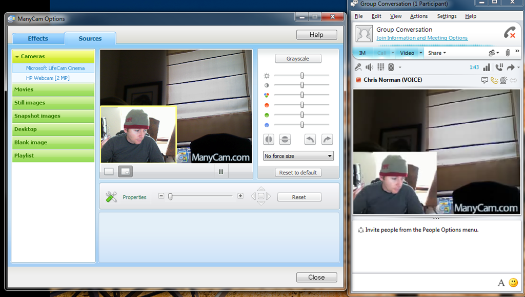Open the Call button dropdown arrow
The image size is (525, 297).
(x=393, y=53)
